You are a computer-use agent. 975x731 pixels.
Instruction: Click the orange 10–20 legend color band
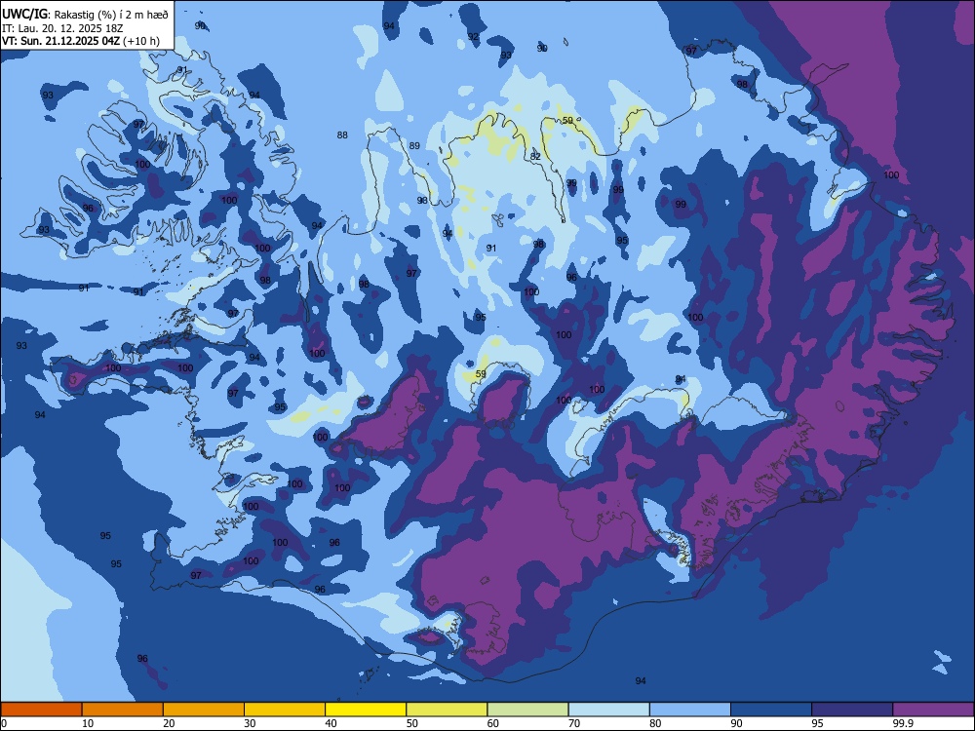click(123, 710)
